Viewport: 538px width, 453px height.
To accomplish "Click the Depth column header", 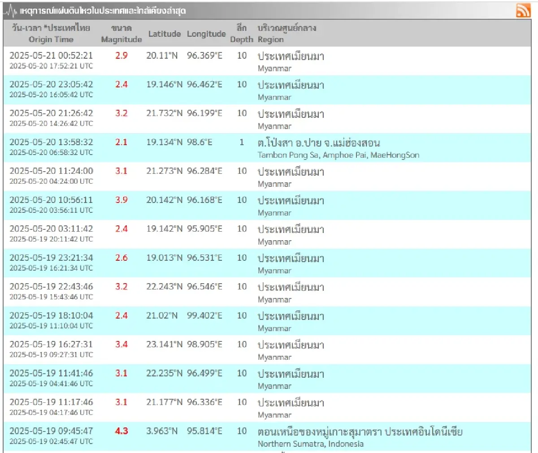I will coord(242,34).
